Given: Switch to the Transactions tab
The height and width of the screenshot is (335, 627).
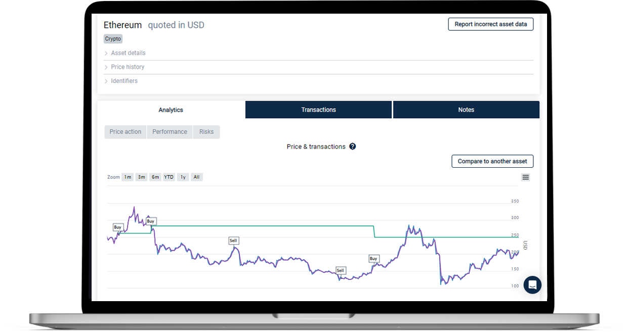Looking at the screenshot, I should [319, 110].
